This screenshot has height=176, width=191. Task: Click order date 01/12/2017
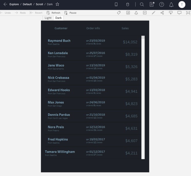(x=97, y=152)
